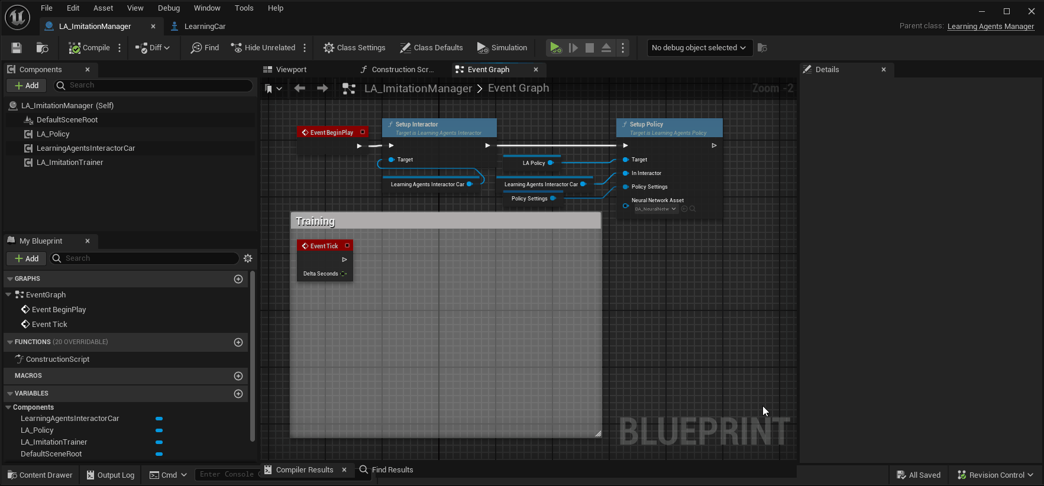Open play mode options three-dot menu

(x=623, y=48)
